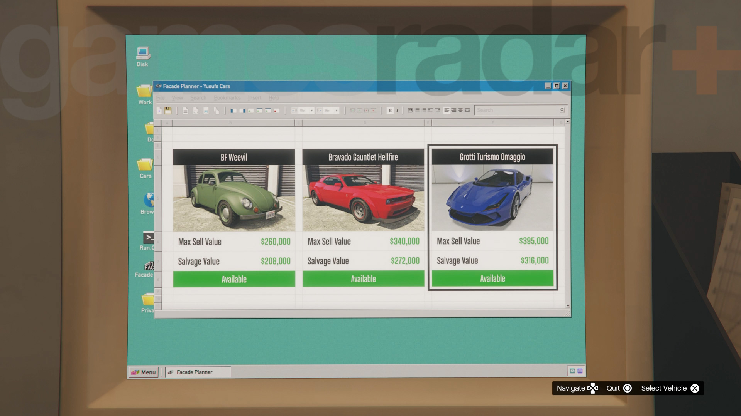Click the new document plus icon
The width and height of the screenshot is (741, 416).
point(159,111)
